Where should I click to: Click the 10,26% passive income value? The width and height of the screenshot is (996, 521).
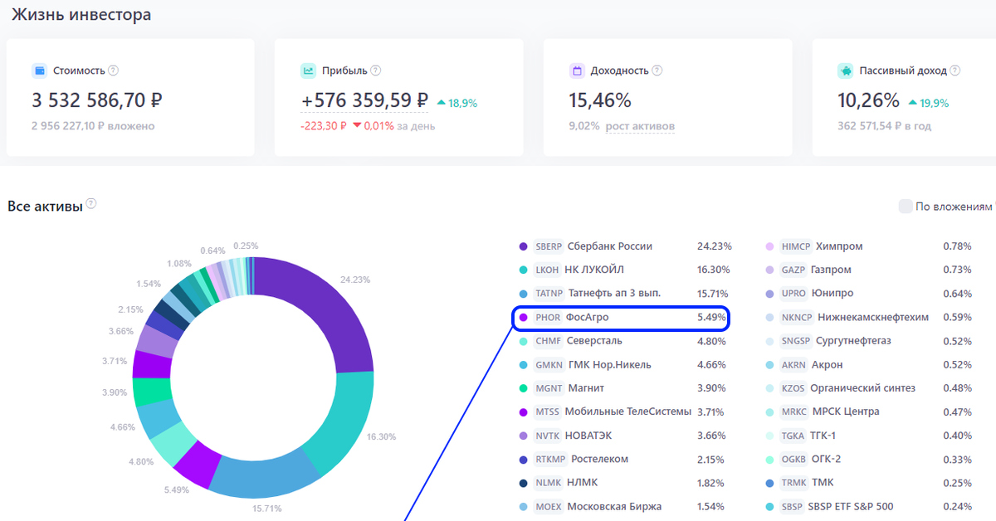(x=869, y=101)
